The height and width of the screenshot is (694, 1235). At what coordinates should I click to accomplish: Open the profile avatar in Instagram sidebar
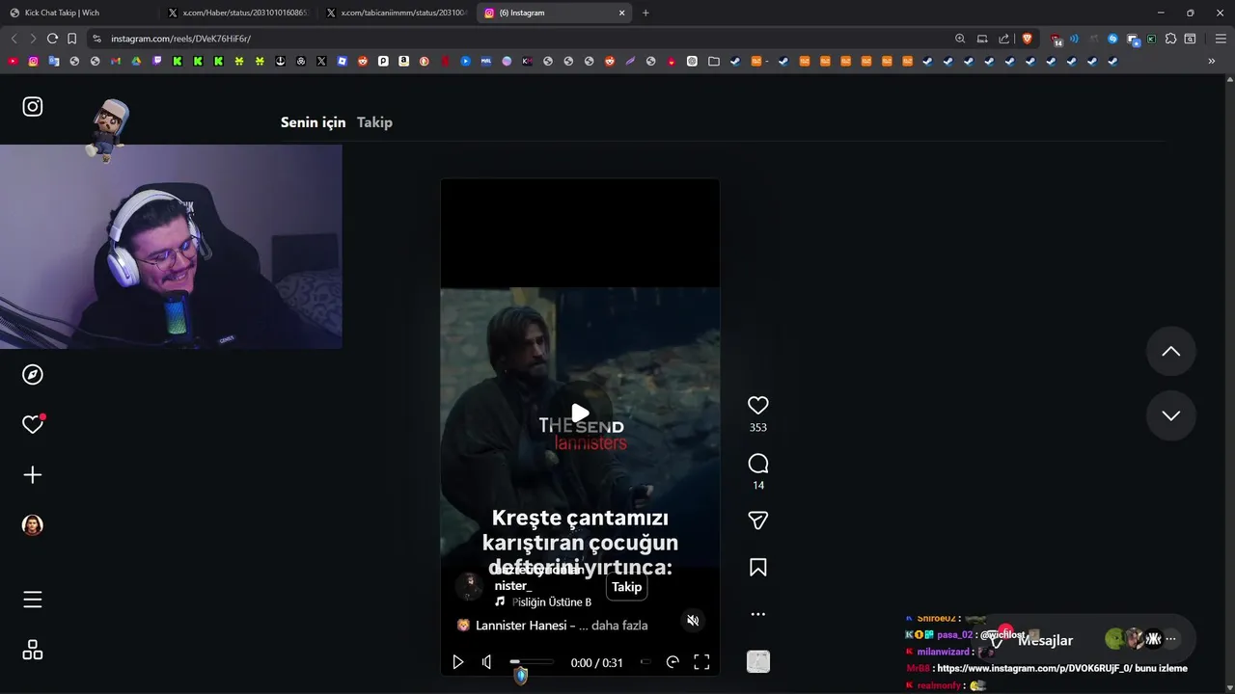[33, 524]
